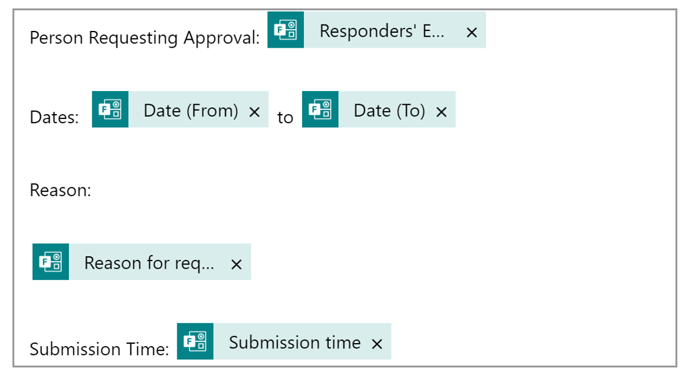The image size is (684, 377).
Task: Click the Forms icon on Submission time token
Action: (196, 341)
